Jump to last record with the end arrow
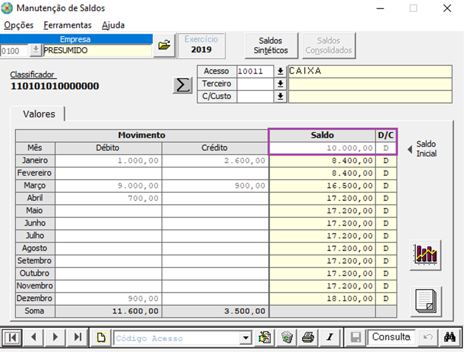Image resolution: width=464 pixels, height=352 pixels. click(x=77, y=337)
